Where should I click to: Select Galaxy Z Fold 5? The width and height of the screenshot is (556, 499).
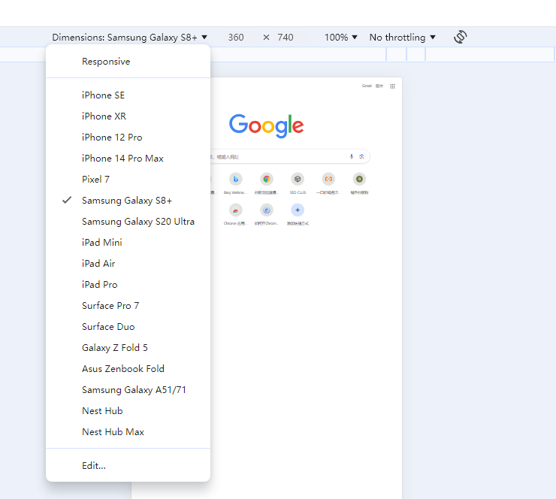(128, 347)
